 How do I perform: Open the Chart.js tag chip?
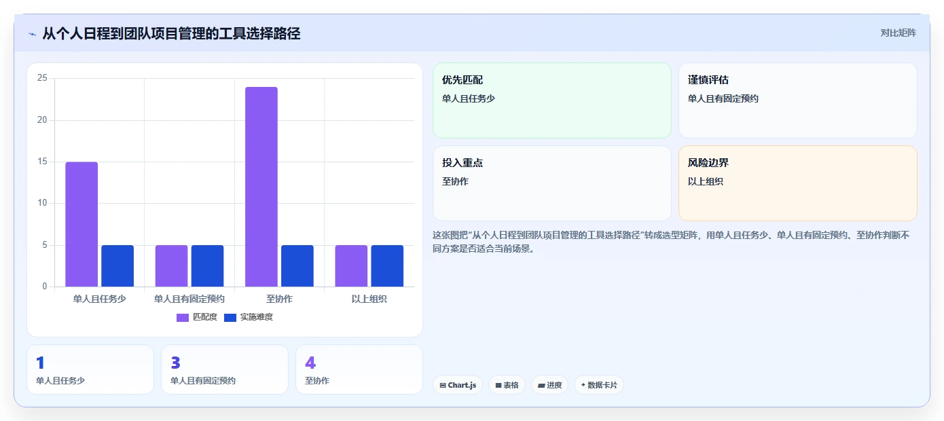coord(458,385)
